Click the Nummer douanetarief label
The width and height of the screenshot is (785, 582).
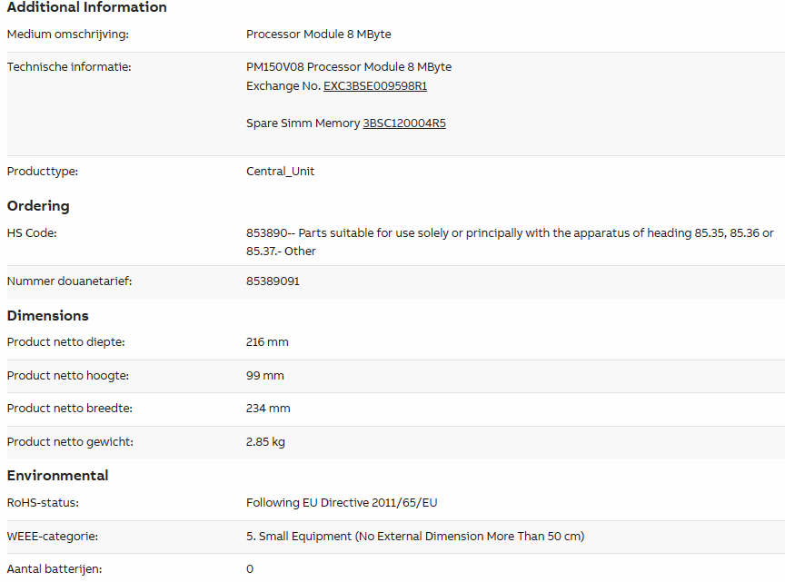(x=69, y=281)
